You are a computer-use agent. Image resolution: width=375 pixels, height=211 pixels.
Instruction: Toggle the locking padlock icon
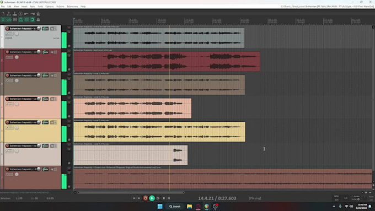coord(38,20)
